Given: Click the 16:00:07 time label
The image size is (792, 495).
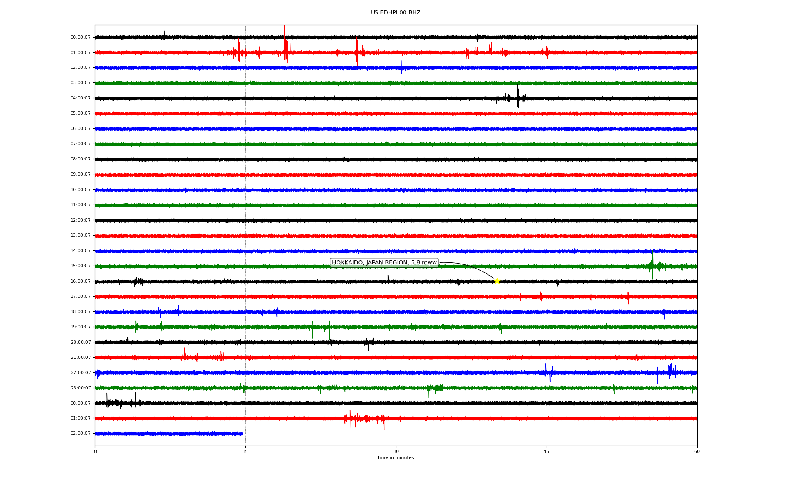Looking at the screenshot, I should click(x=80, y=281).
